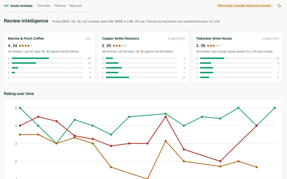The width and height of the screenshot is (287, 179).
Task: Click Tidewater's 5-star bar showing 13
Action: (x=236, y=58)
